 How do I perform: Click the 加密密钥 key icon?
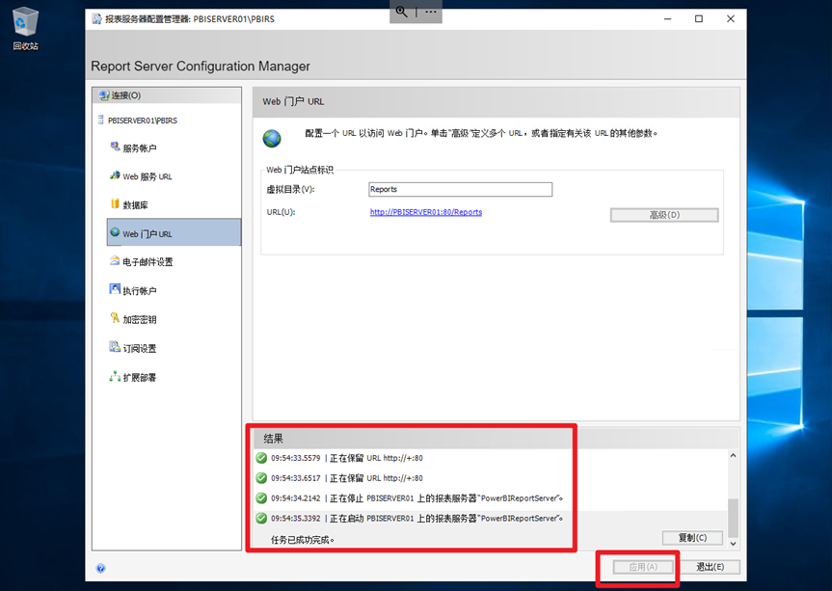[x=115, y=319]
